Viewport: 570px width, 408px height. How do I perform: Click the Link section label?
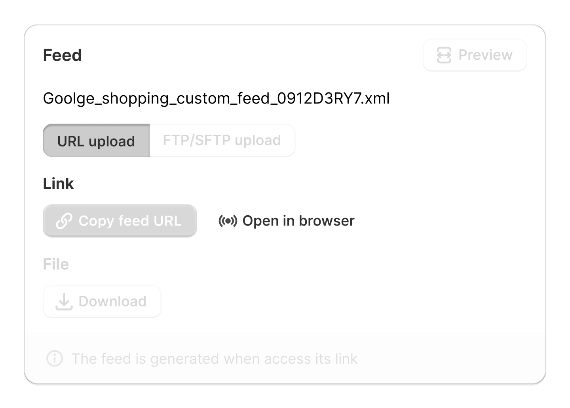click(x=58, y=184)
